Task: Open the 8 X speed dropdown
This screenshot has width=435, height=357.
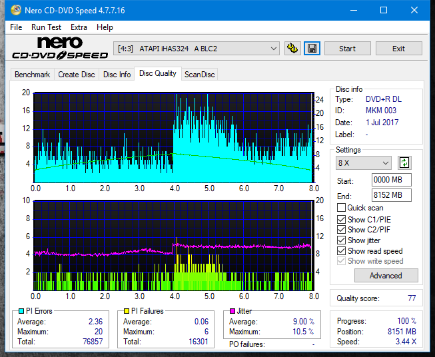Action: point(363,163)
